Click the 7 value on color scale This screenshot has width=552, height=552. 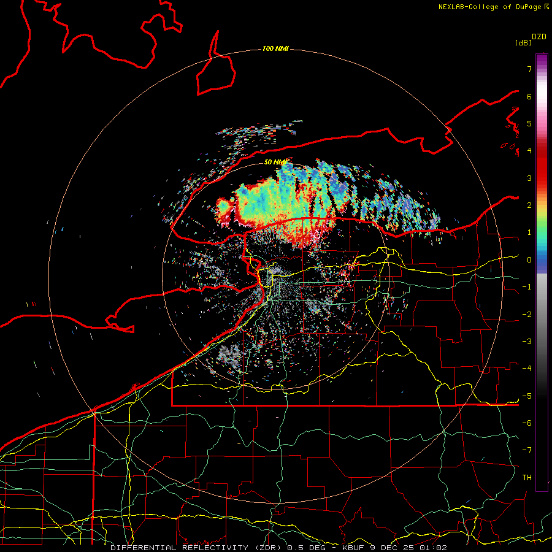(x=529, y=69)
